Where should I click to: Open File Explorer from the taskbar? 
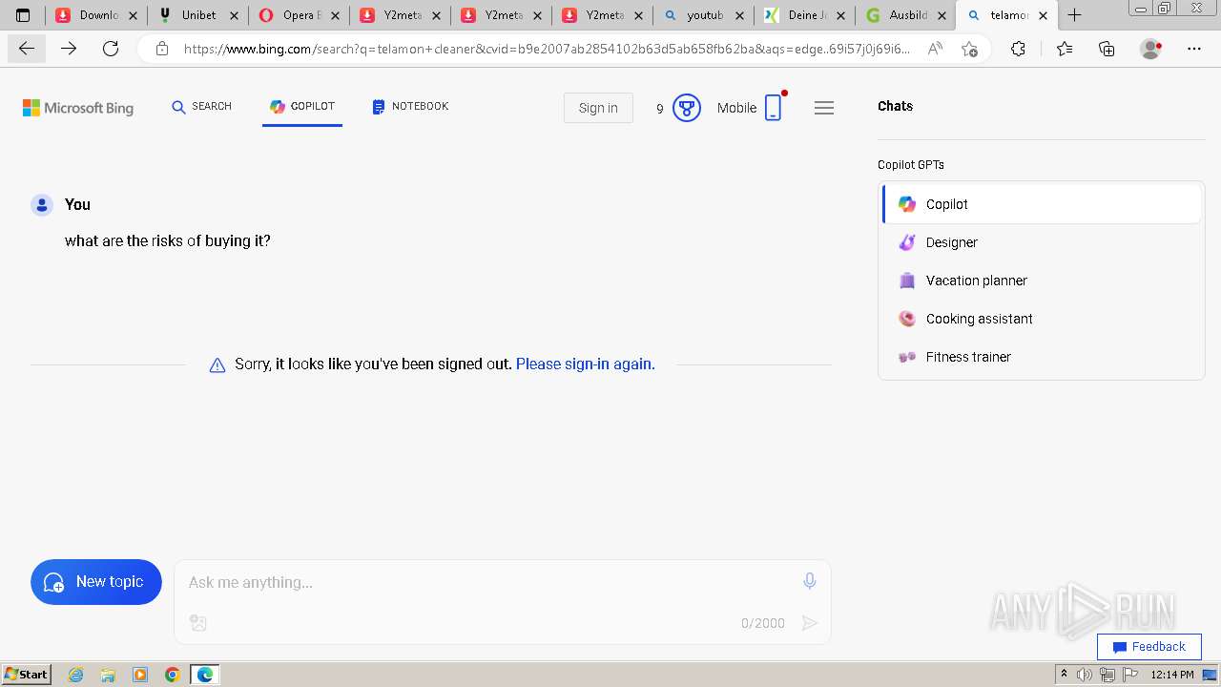point(108,675)
